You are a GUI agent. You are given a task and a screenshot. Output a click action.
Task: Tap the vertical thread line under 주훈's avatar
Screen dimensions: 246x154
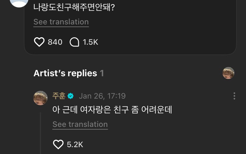[x=40, y=133]
